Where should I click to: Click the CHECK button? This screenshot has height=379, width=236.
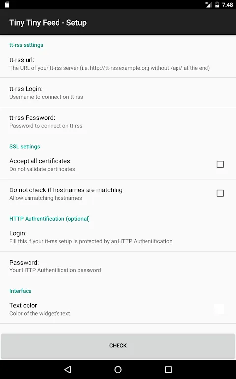click(x=118, y=345)
